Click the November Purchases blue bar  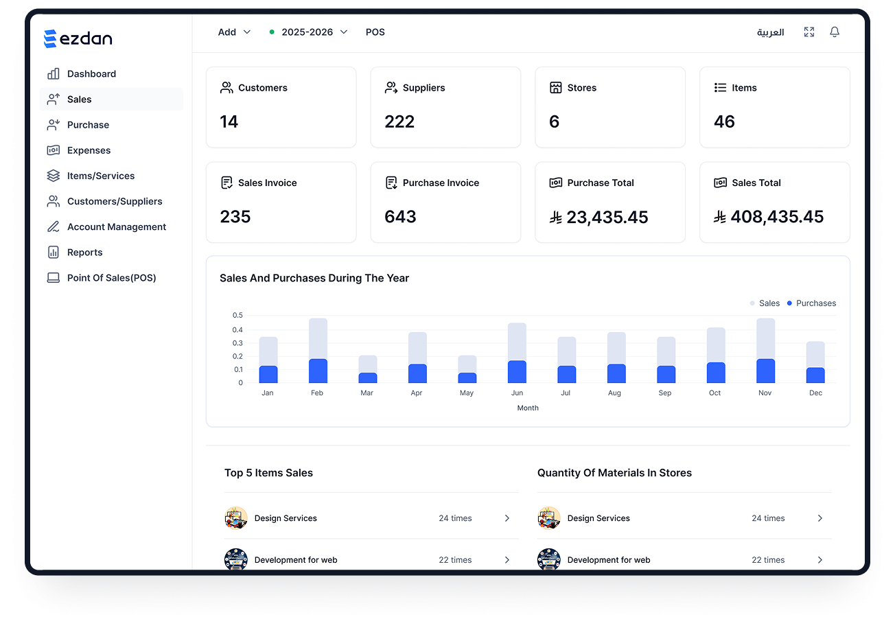tap(765, 371)
